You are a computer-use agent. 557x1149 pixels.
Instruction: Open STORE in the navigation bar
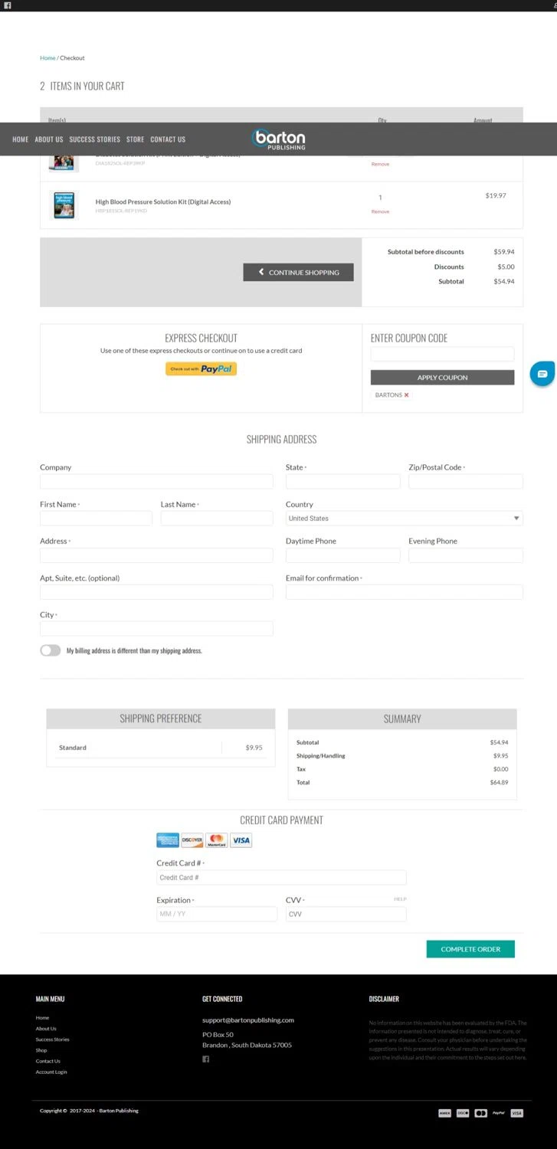click(x=135, y=139)
